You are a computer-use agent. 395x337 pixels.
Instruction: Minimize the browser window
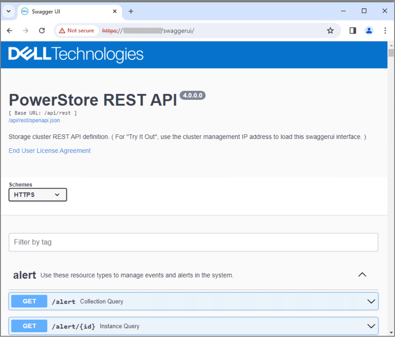343,11
